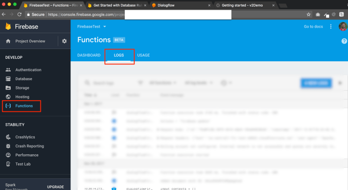The width and height of the screenshot is (348, 190).
Task: Open Hosting in the sidebar
Action: pos(22,97)
